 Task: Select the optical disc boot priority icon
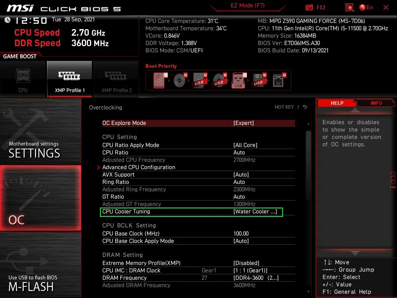tap(180, 81)
